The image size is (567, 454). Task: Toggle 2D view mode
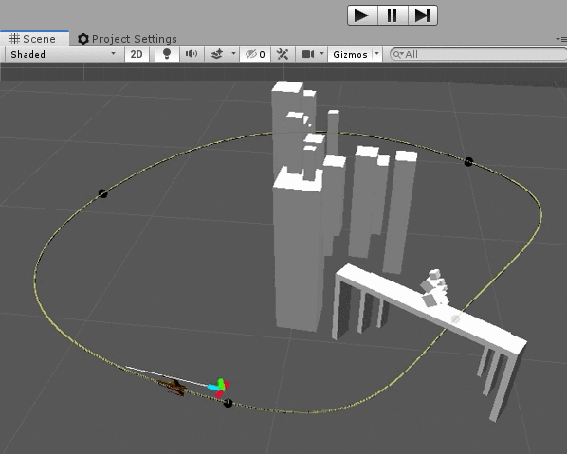pos(137,54)
